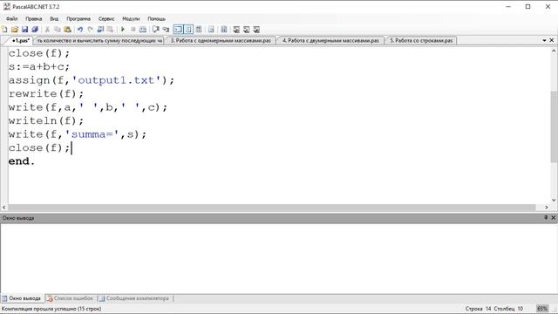Click the third-from-last toolbar window icon

coord(236,30)
